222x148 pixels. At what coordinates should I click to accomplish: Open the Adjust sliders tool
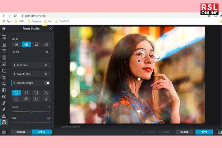4,84
